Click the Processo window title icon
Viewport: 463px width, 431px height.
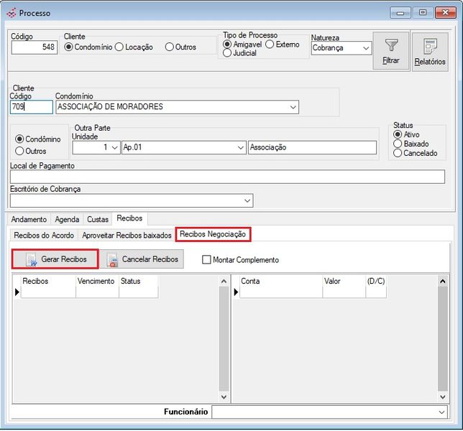[x=11, y=12]
